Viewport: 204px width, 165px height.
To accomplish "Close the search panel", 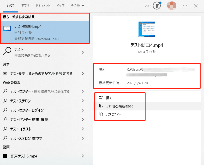I will [x=196, y=6].
